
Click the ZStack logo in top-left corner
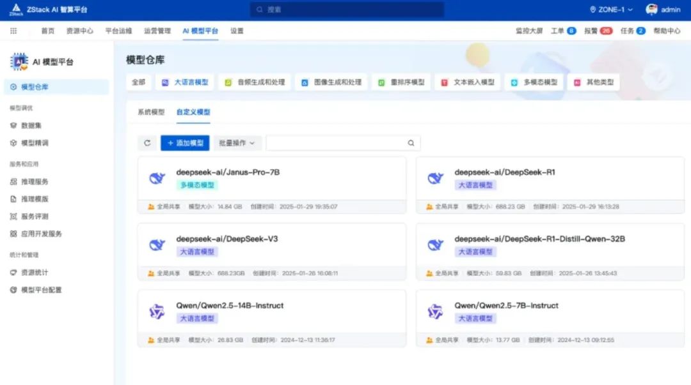(x=15, y=10)
